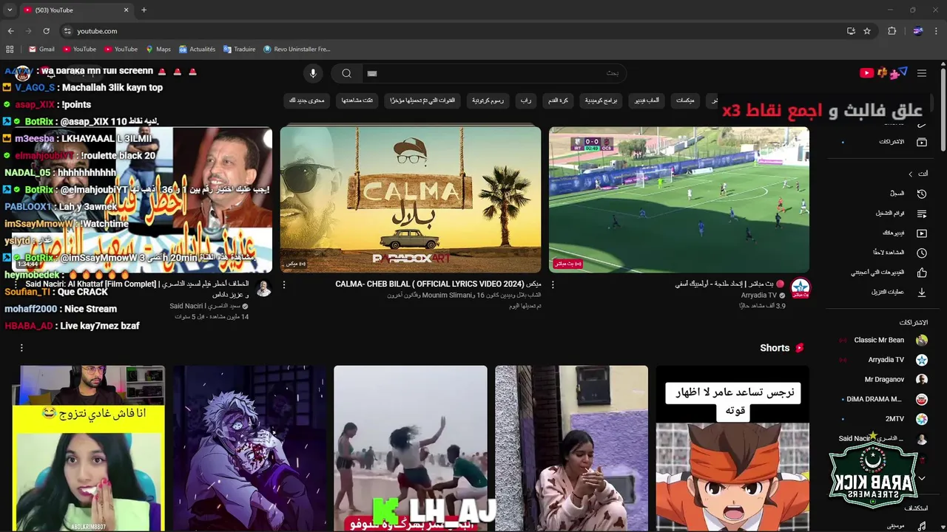Click the Shorts section heading
The width and height of the screenshot is (947, 532).
775,348
